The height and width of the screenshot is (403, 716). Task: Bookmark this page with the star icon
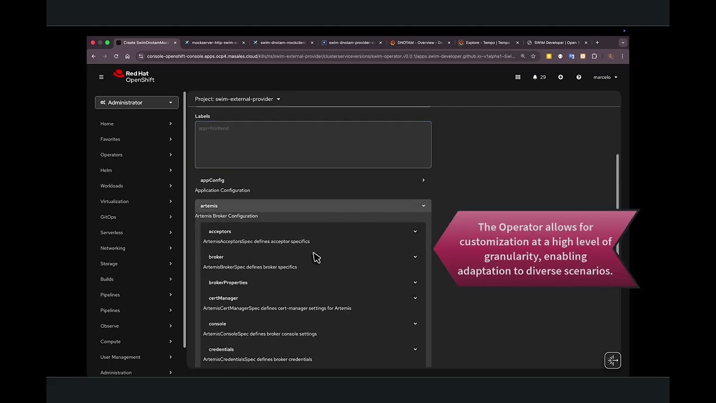533,56
